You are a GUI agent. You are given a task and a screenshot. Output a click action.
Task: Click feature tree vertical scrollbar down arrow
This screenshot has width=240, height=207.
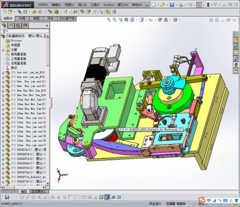click(48, 183)
